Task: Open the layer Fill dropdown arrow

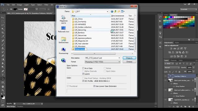Action: coord(193,72)
